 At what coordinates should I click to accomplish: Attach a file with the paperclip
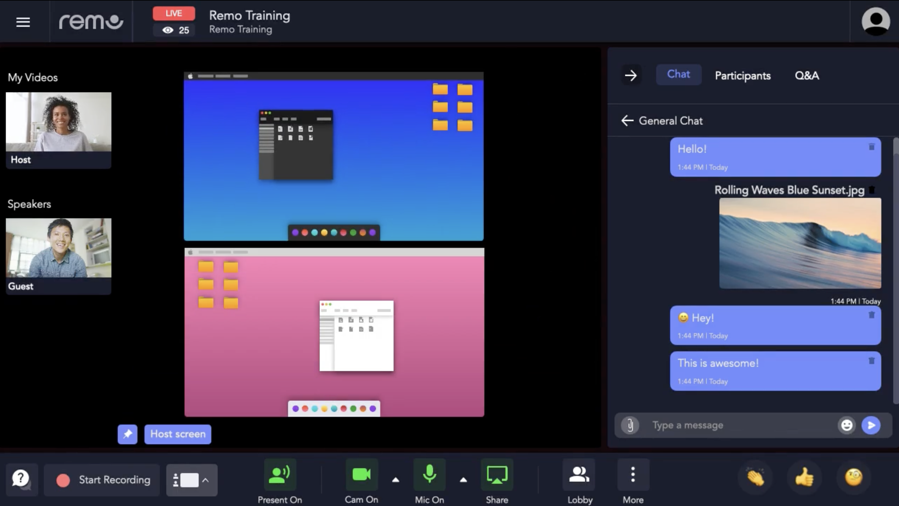(630, 425)
